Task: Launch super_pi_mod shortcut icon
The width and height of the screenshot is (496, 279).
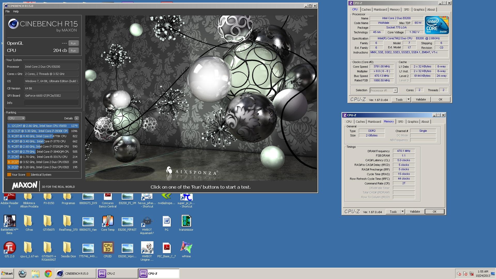Action: [x=186, y=200]
